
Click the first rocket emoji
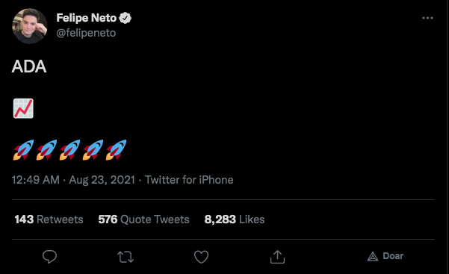click(x=23, y=150)
